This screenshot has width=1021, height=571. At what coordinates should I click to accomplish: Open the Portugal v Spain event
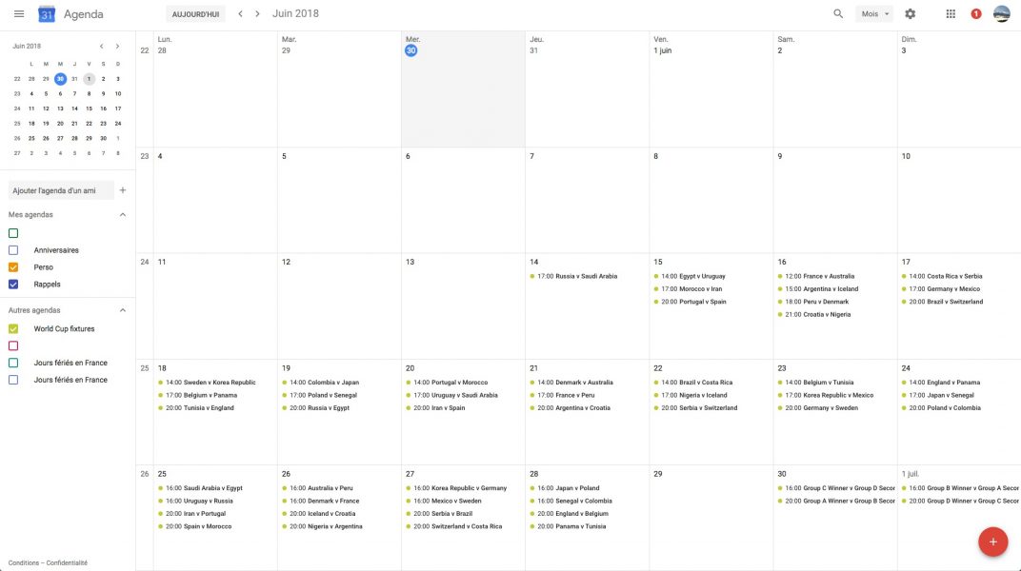[x=691, y=302]
